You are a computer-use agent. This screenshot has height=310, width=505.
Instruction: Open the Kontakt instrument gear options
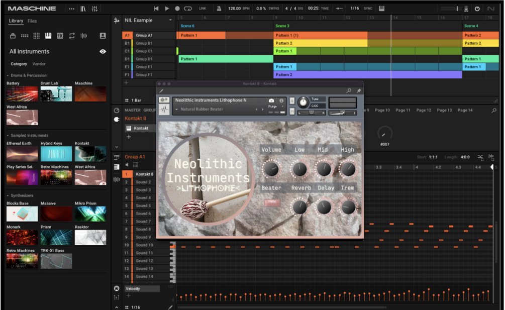click(164, 100)
